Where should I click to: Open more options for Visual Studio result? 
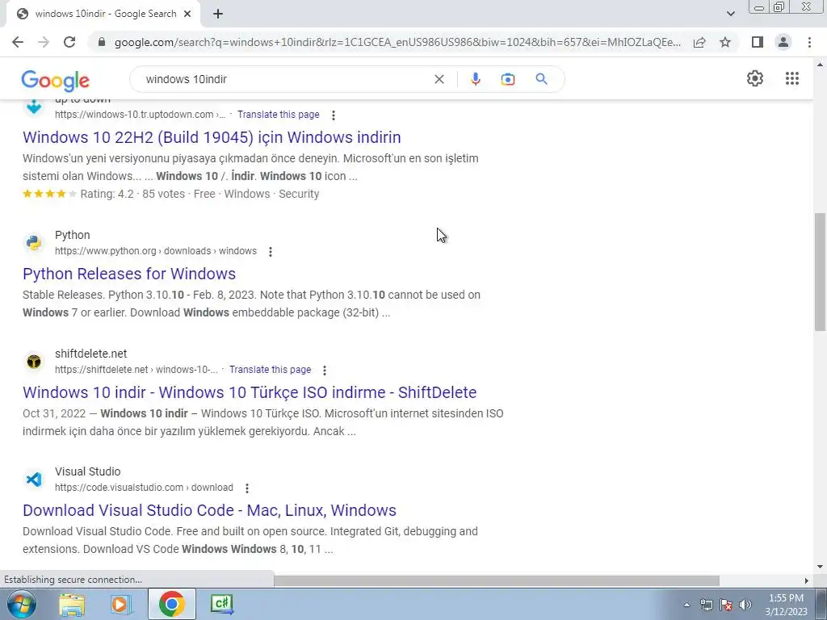(x=246, y=488)
